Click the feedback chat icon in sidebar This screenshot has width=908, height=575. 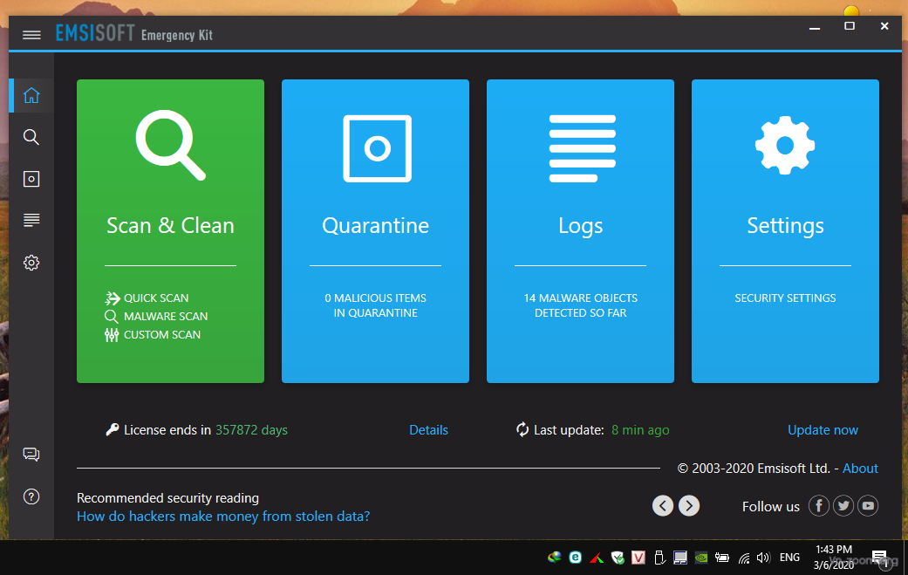click(31, 455)
